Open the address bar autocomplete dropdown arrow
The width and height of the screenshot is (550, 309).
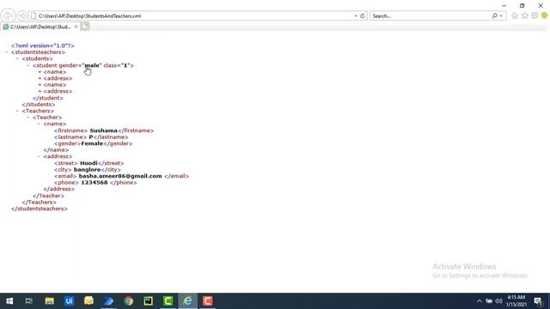[x=356, y=15]
